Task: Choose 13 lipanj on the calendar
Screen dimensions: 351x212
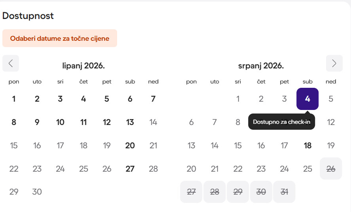Action: pyautogui.click(x=130, y=122)
